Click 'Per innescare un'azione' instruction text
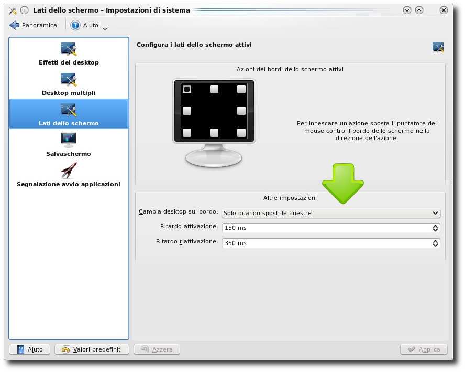The height and width of the screenshot is (372, 465). coord(367,131)
